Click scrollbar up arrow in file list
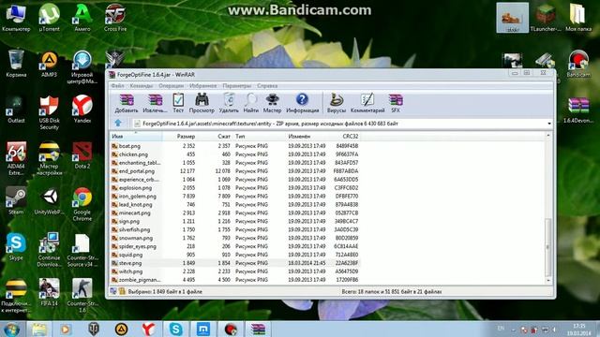The height and width of the screenshot is (337, 600). tap(548, 136)
